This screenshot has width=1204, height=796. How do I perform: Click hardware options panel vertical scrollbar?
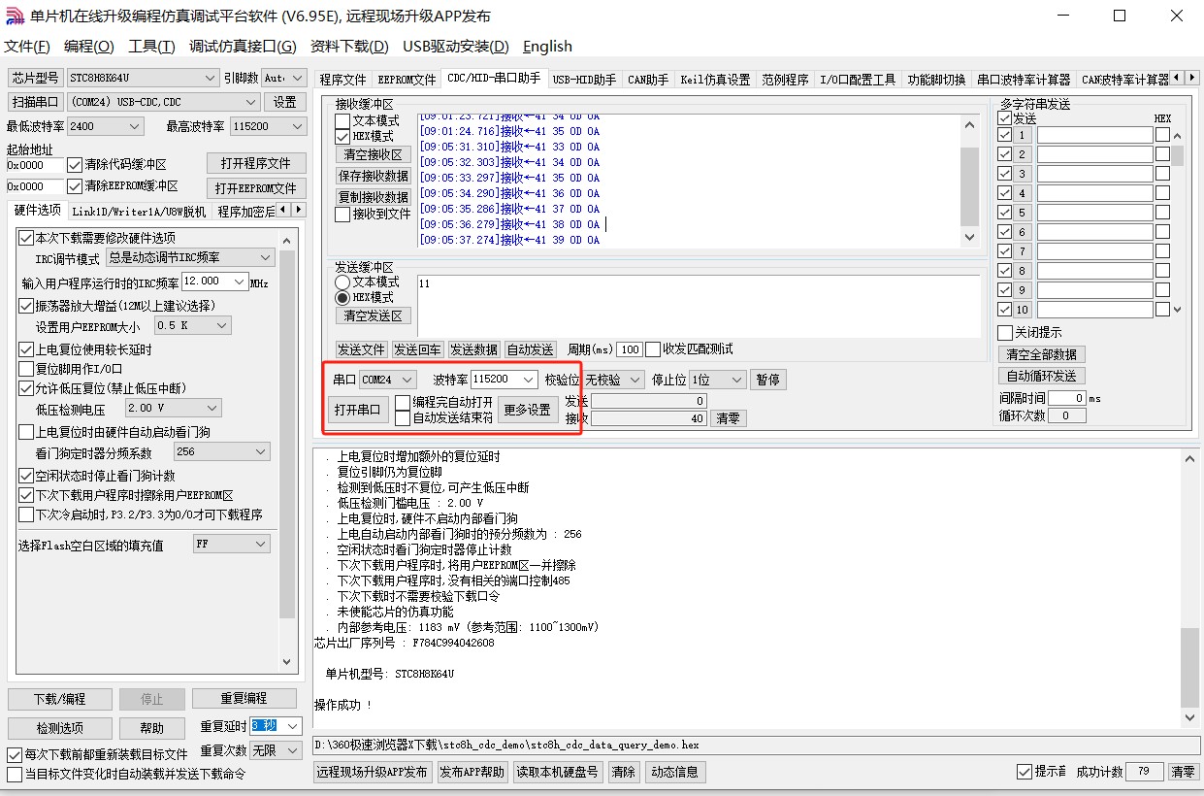[x=287, y=450]
